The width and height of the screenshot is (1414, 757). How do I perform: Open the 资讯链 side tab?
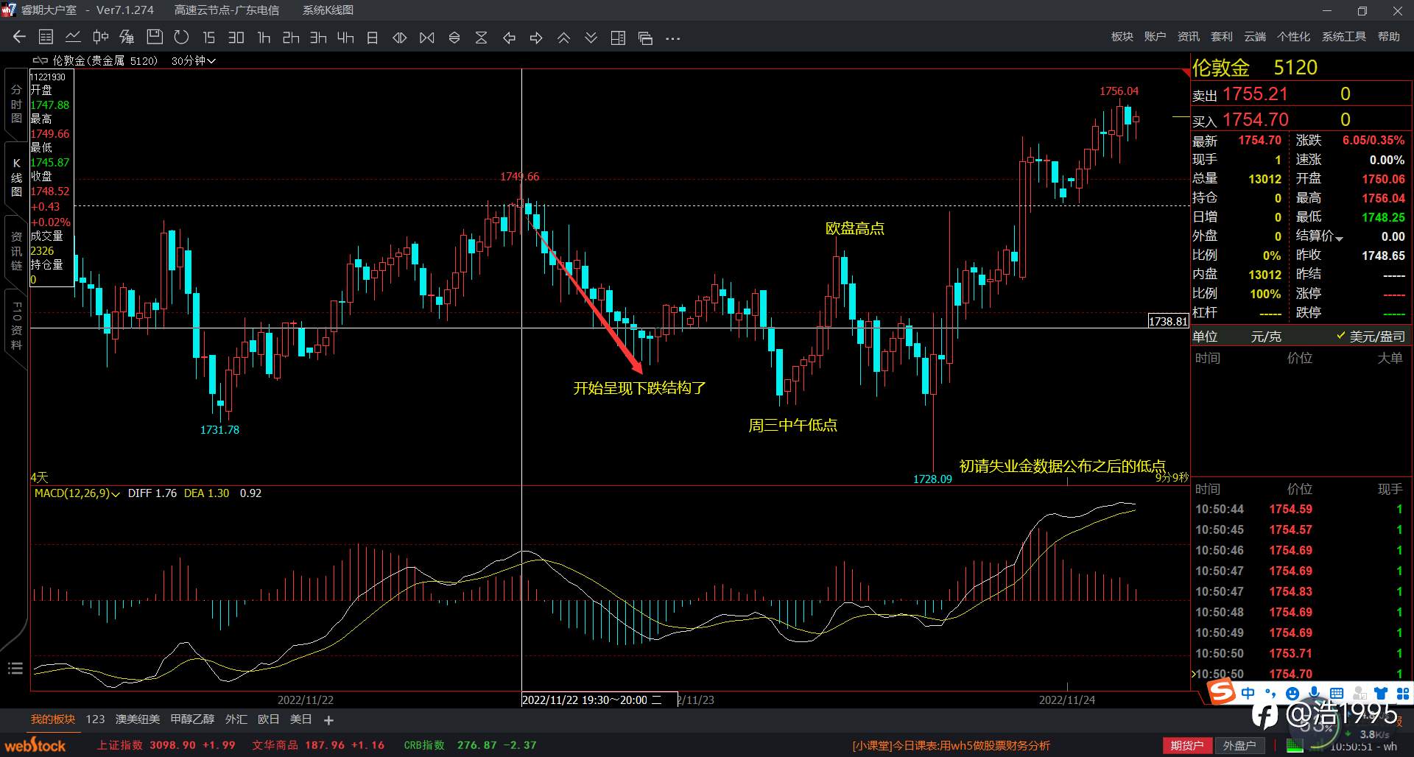pyautogui.click(x=16, y=251)
